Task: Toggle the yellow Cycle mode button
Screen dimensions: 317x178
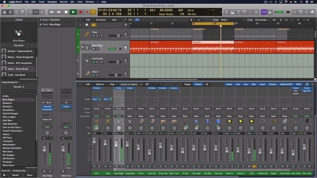Action: tap(93, 12)
